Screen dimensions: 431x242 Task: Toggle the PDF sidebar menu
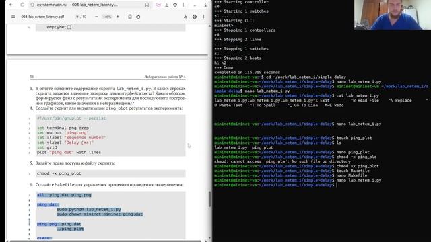13,17
